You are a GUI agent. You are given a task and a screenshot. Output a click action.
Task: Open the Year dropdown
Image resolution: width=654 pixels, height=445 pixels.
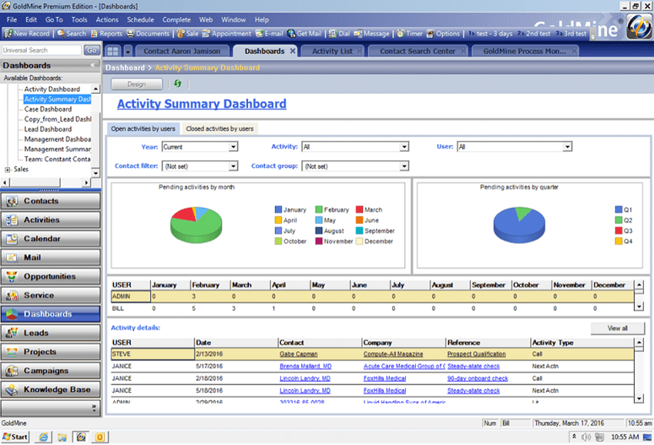point(234,147)
